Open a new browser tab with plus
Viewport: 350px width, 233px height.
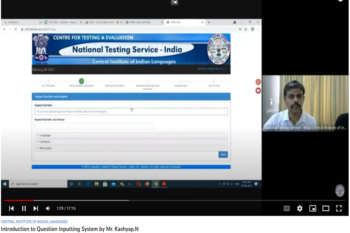209,22
